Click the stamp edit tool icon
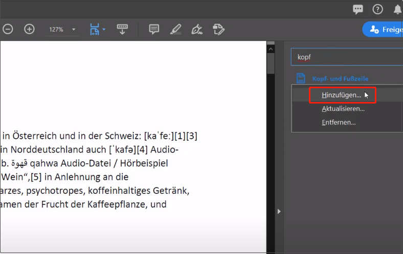 (x=219, y=29)
